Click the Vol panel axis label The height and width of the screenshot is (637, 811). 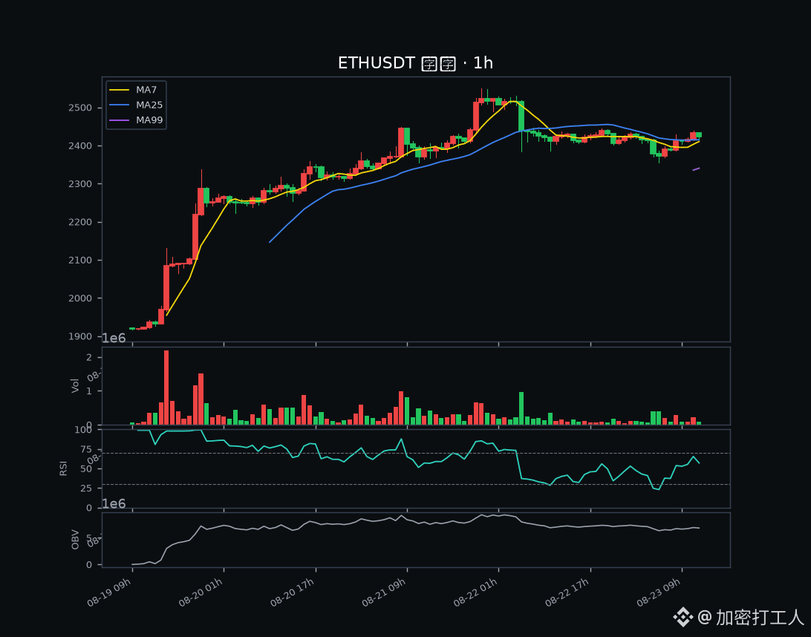pyautogui.click(x=76, y=386)
